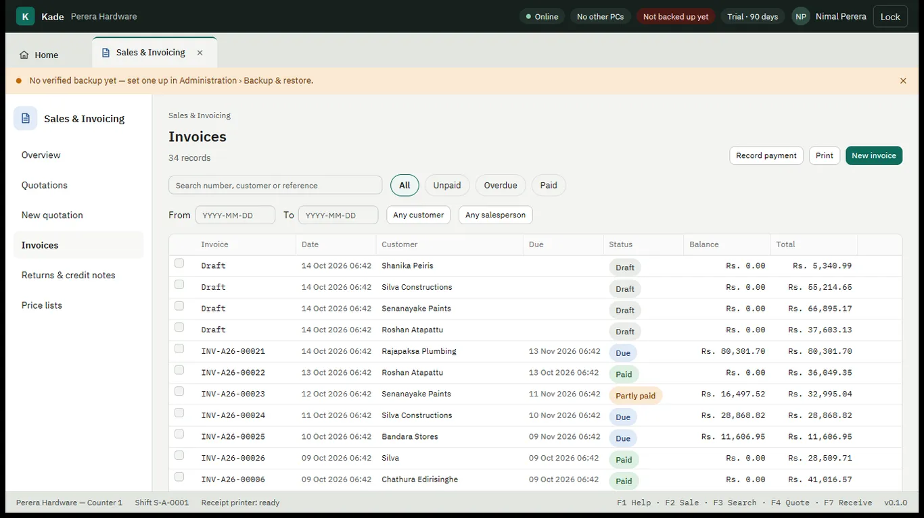Screen dimensions: 924x518
Task: Click the Sales & Invoicing module icon
Action: [x=26, y=118]
